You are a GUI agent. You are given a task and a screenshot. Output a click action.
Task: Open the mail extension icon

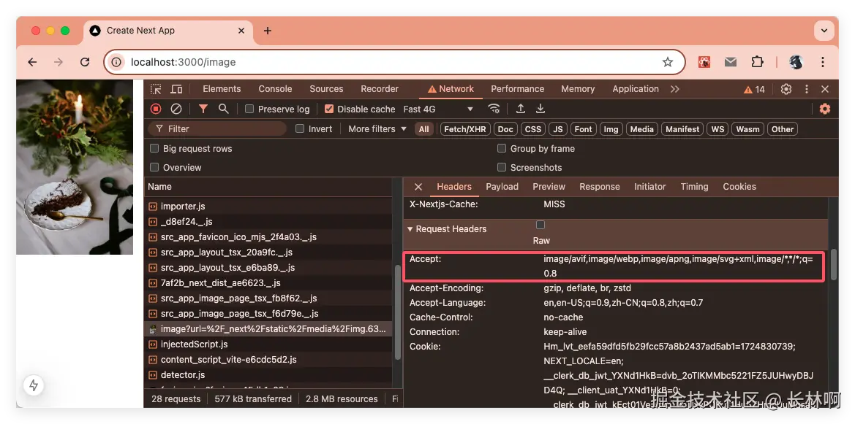(x=731, y=62)
